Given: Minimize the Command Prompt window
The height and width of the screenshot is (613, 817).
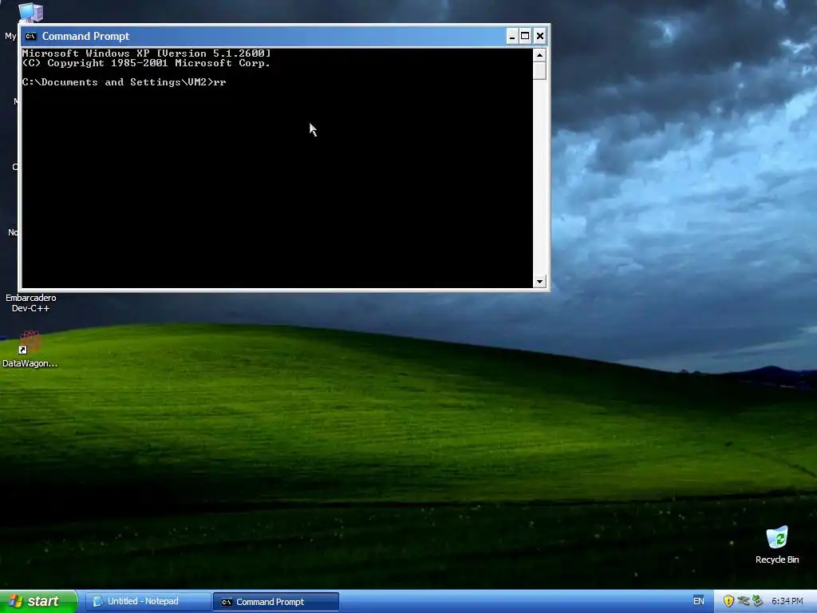Looking at the screenshot, I should coord(512,36).
